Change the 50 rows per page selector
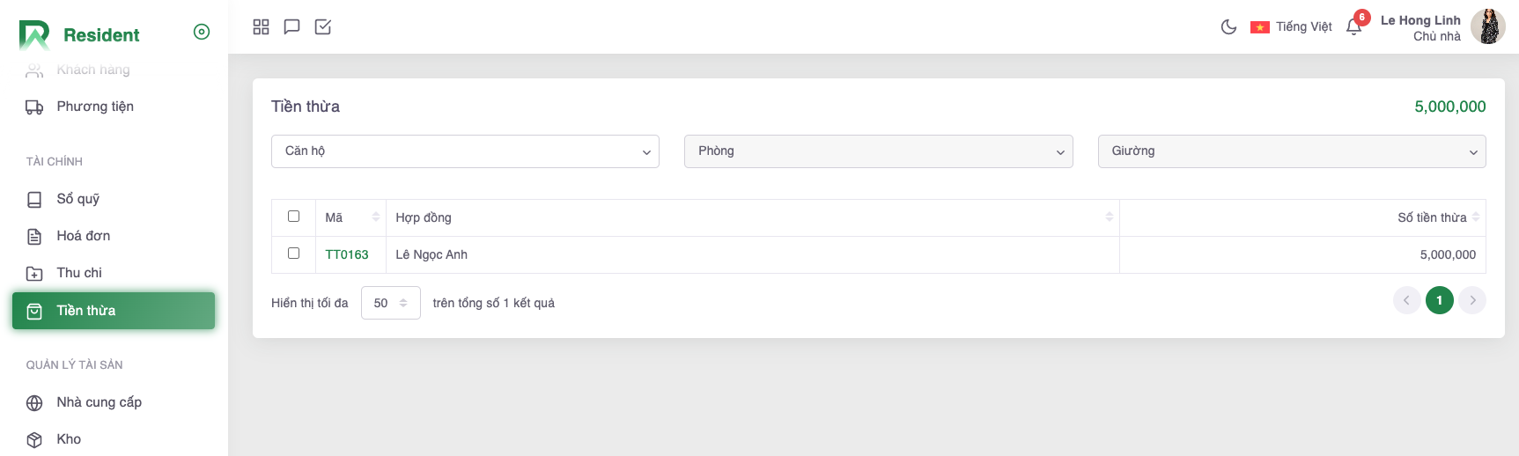 tap(390, 303)
